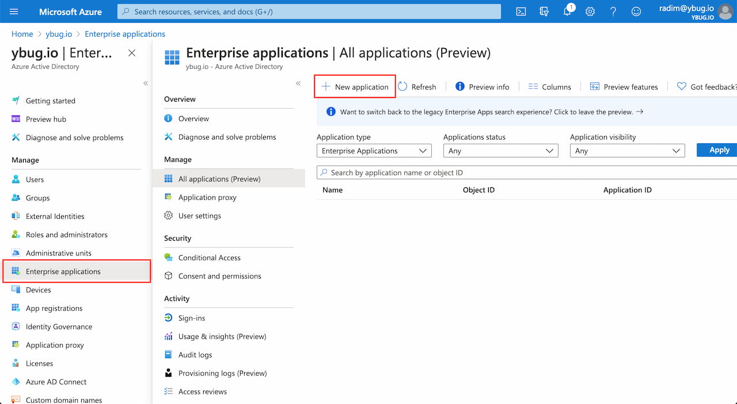Click the Administrative units icon
Viewport: 737px width, 404px height.
click(x=16, y=253)
